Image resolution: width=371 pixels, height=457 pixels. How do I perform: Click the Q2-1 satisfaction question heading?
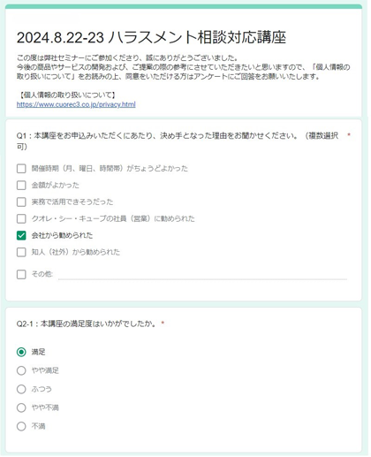click(x=87, y=324)
